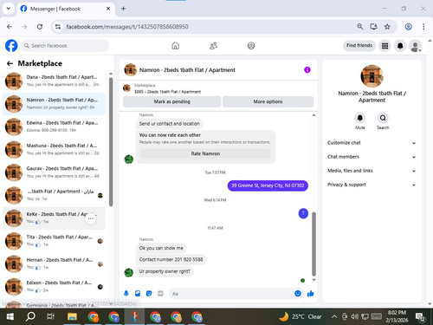
Task: Open a new browser tab
Action: point(123,9)
